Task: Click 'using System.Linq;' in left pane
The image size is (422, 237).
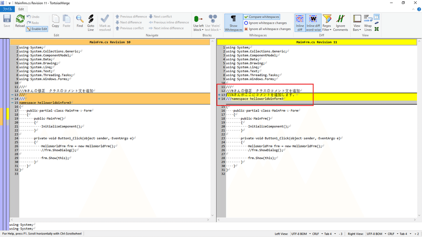Action: point(37,67)
